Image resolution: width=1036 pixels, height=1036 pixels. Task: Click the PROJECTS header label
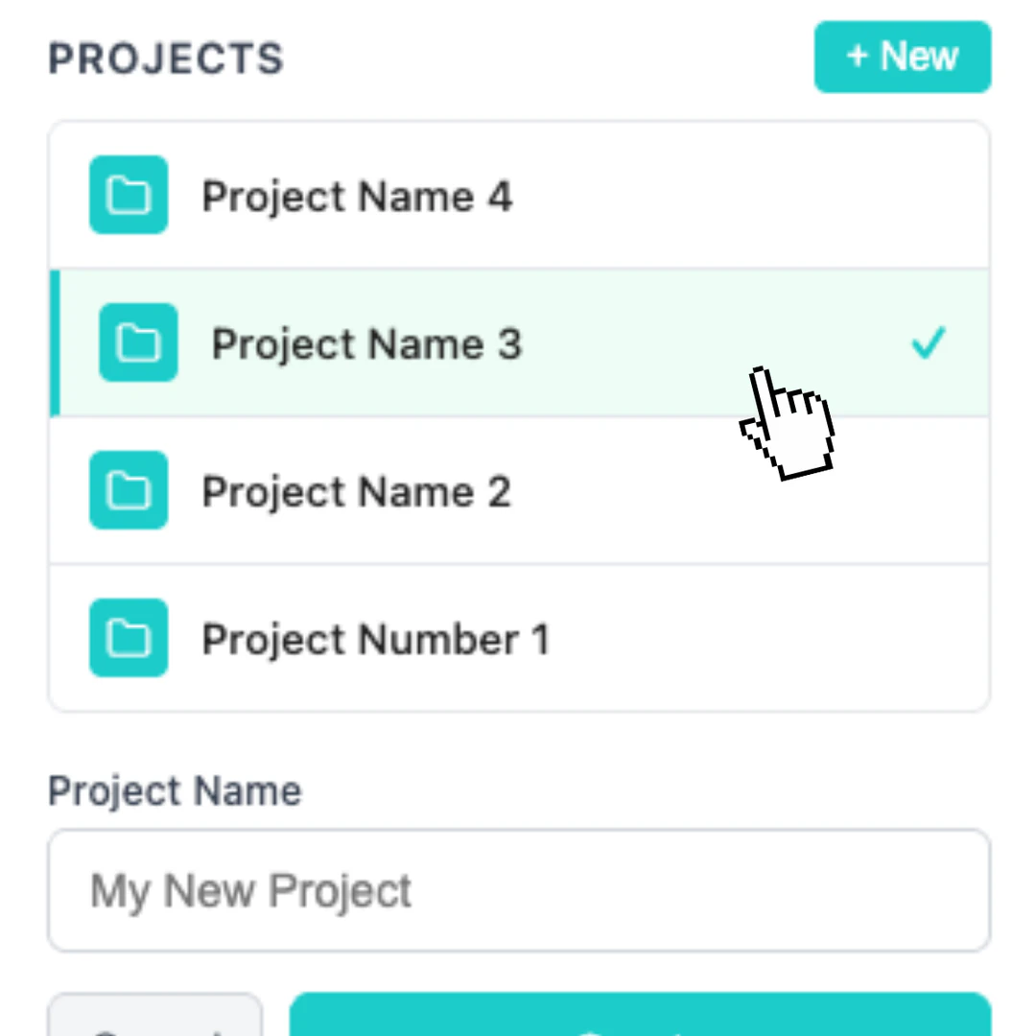[165, 58]
